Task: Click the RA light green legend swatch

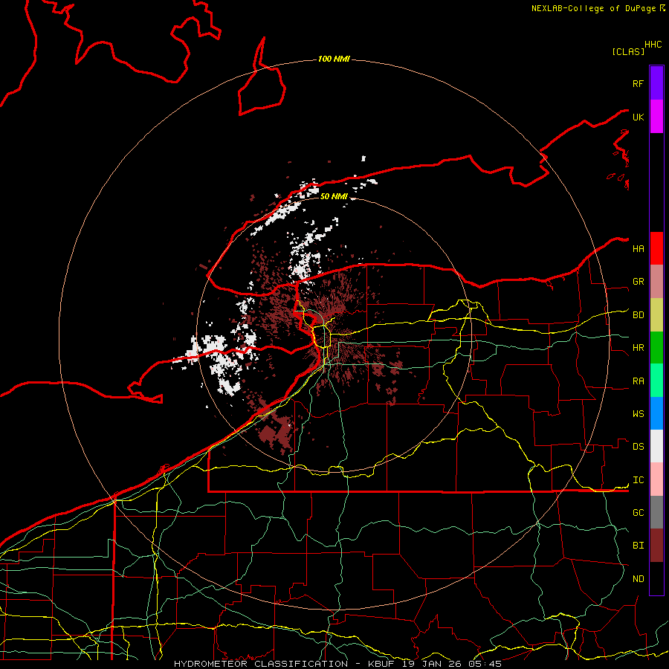Action: (x=656, y=381)
